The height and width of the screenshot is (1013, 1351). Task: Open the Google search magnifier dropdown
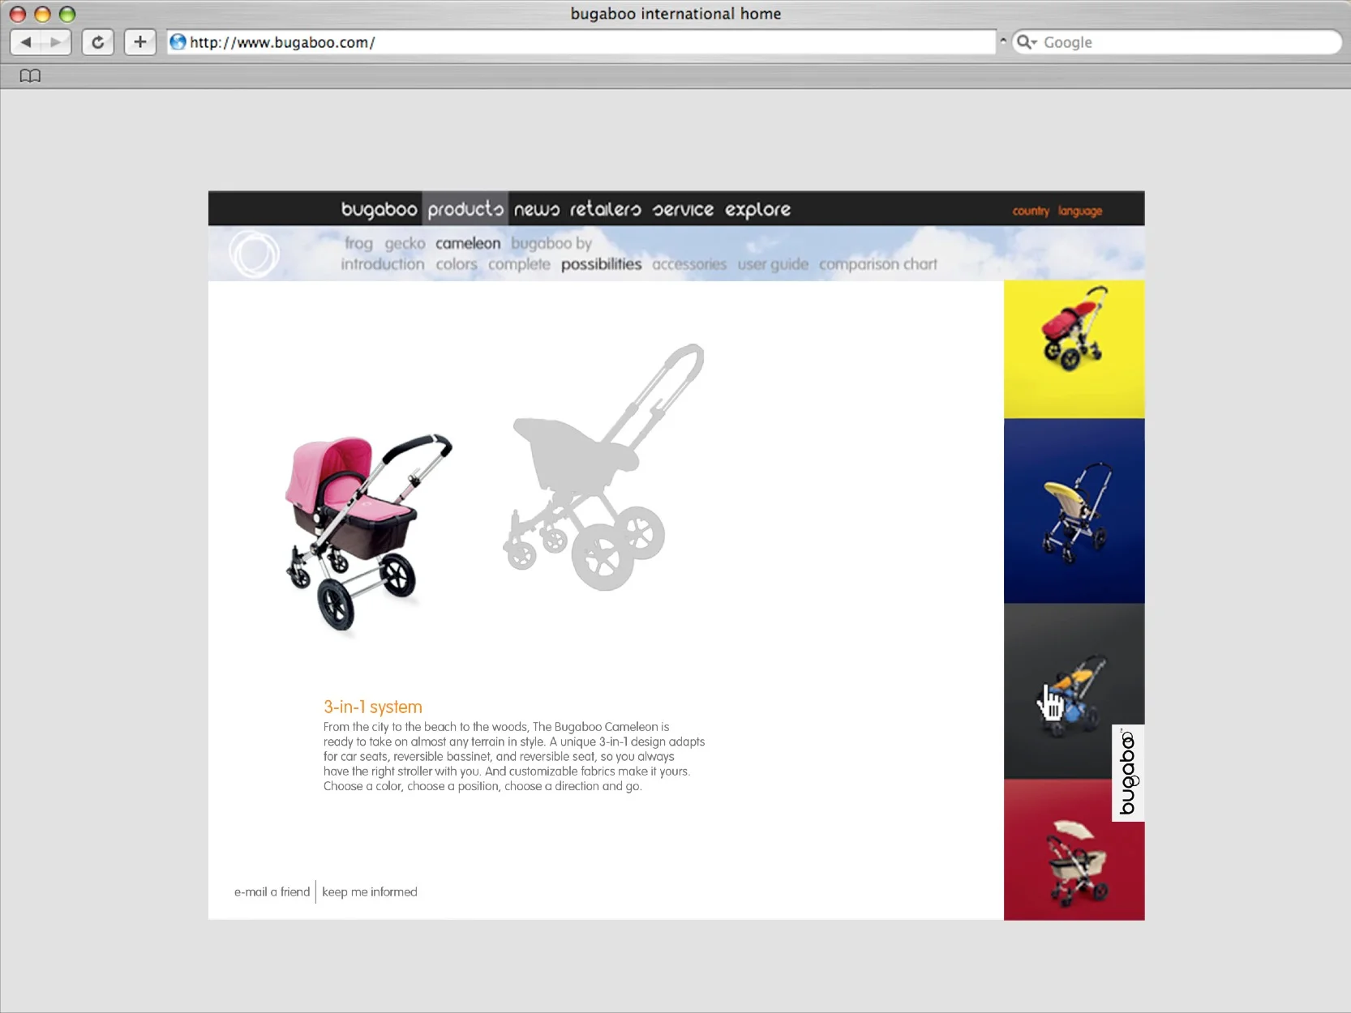click(x=1027, y=42)
